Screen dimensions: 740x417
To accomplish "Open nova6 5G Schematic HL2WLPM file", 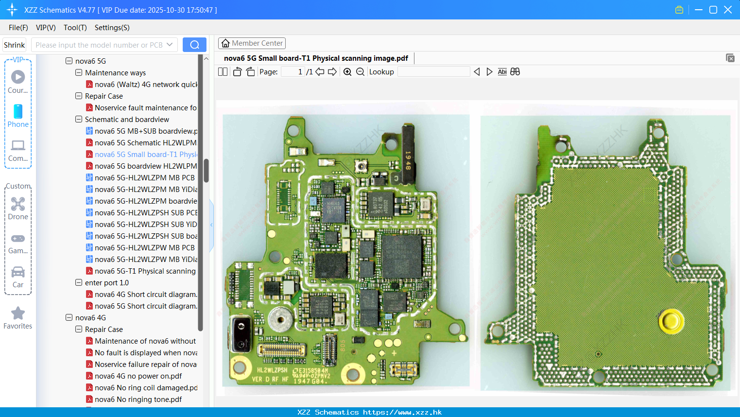I will tap(142, 142).
